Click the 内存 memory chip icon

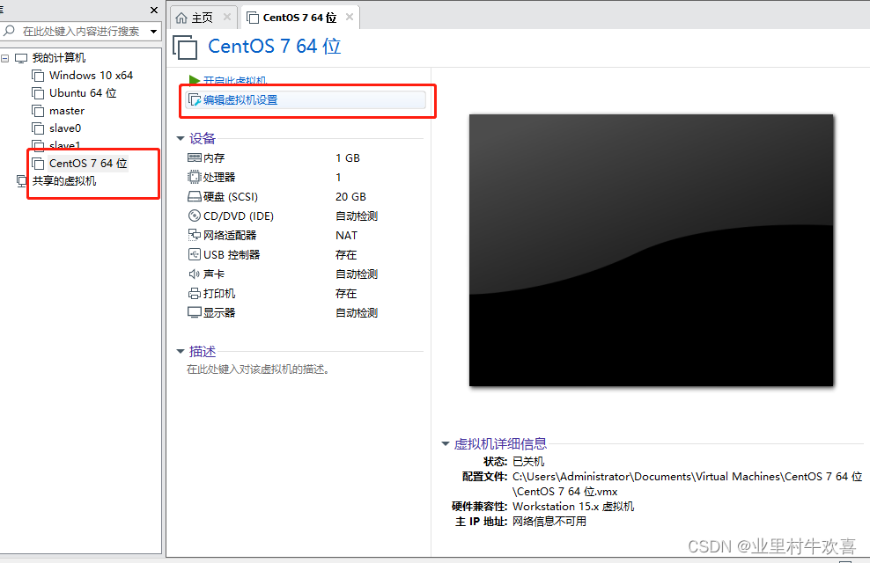coord(195,158)
